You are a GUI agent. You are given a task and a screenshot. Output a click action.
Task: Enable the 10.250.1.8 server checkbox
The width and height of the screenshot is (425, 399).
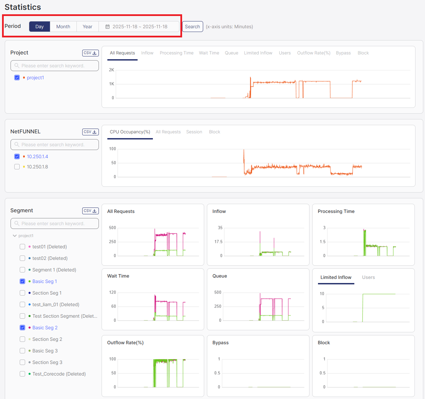17,167
